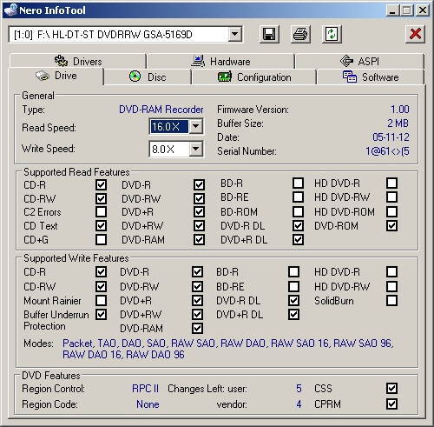
Task: Close the Nero InfoTool window
Action: coord(423,10)
